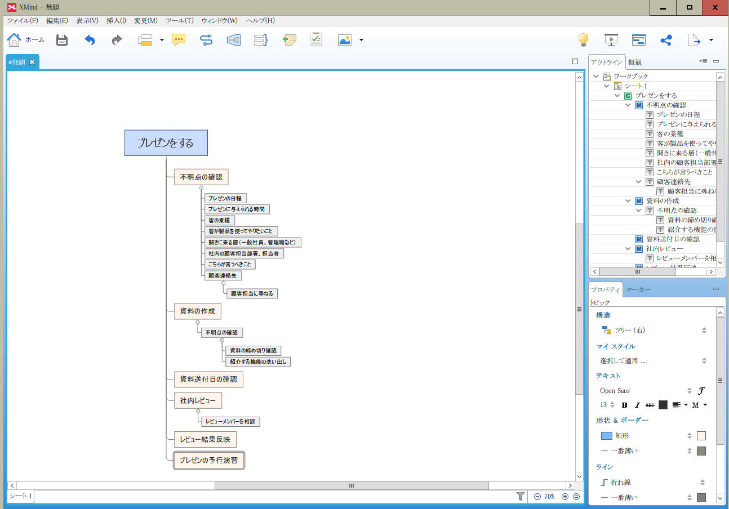The image size is (729, 509).
Task: Open the font chooser 𝓕 icon
Action: 702,391
